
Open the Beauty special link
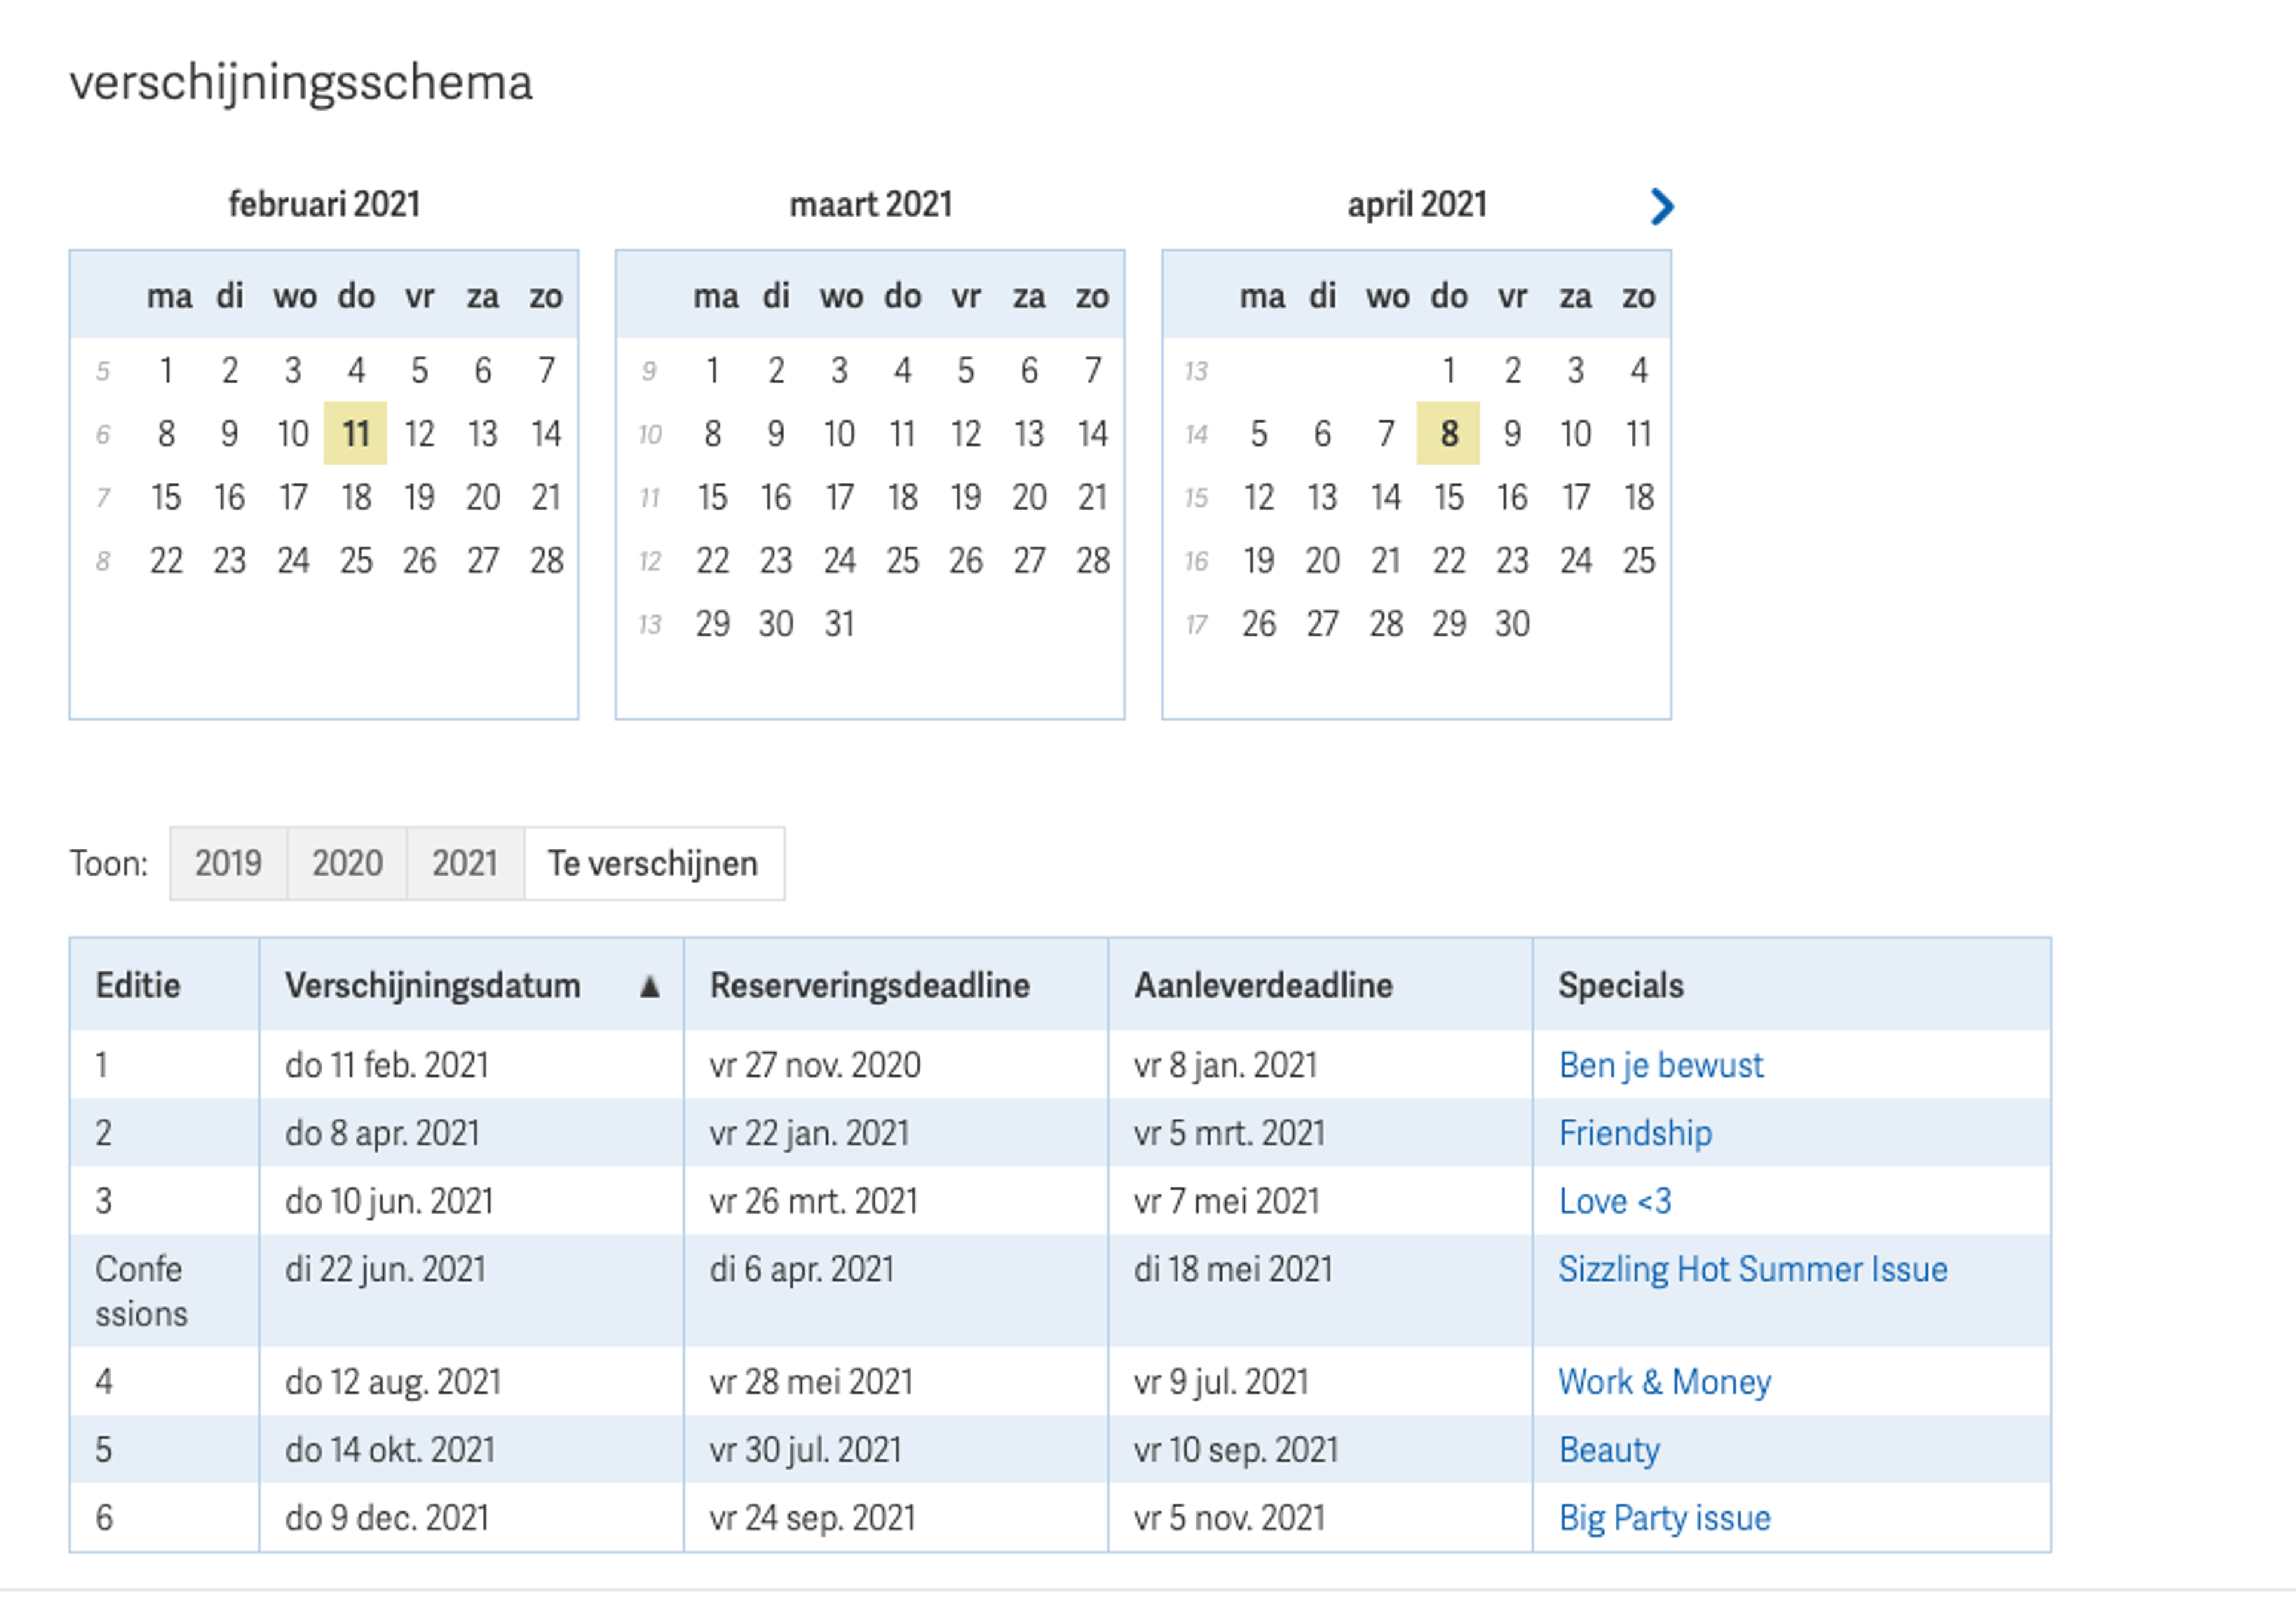tap(1609, 1449)
